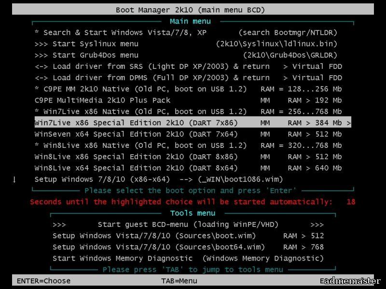Screen dimensions: 386x289
Task: Select C9PE MultiMedia 2k10 Plus Pack entry
Action: pyautogui.click(x=188, y=101)
